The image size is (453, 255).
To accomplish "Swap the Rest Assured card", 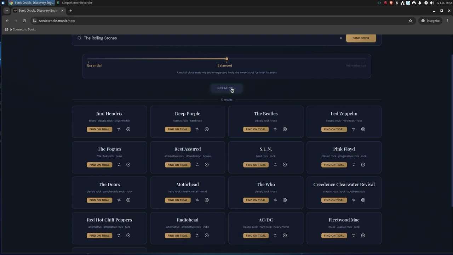I will click(x=197, y=165).
